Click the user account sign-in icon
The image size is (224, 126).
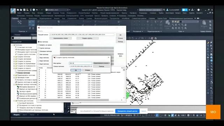[167, 10]
